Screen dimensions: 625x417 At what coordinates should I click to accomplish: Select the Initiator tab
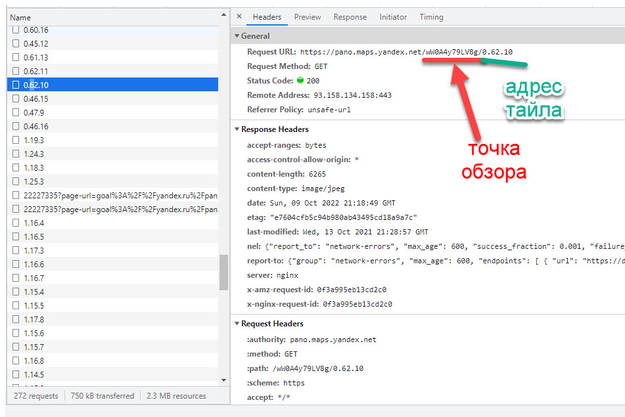tap(393, 17)
